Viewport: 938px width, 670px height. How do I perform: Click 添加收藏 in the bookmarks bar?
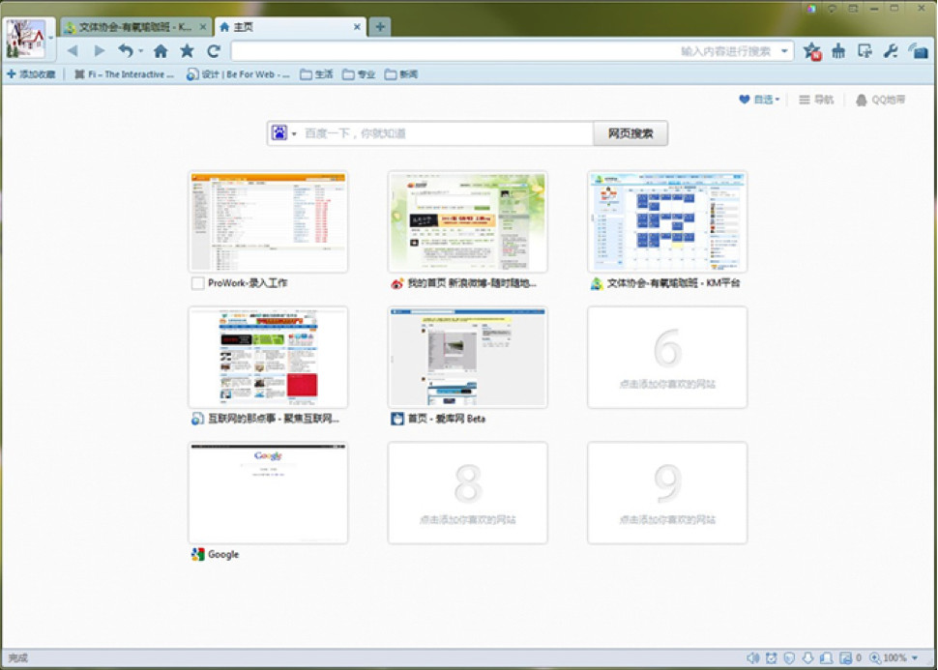tap(31, 74)
